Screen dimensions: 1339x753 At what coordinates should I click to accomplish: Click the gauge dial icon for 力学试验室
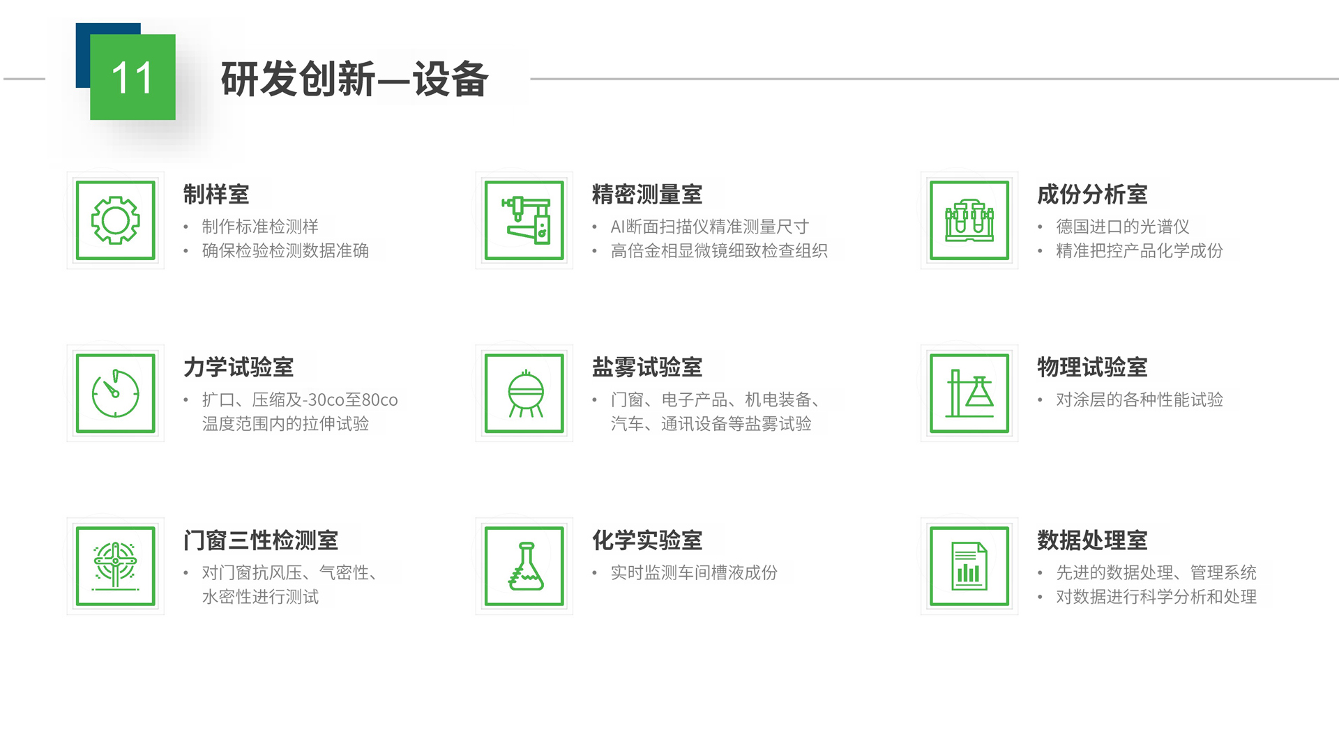pos(115,393)
